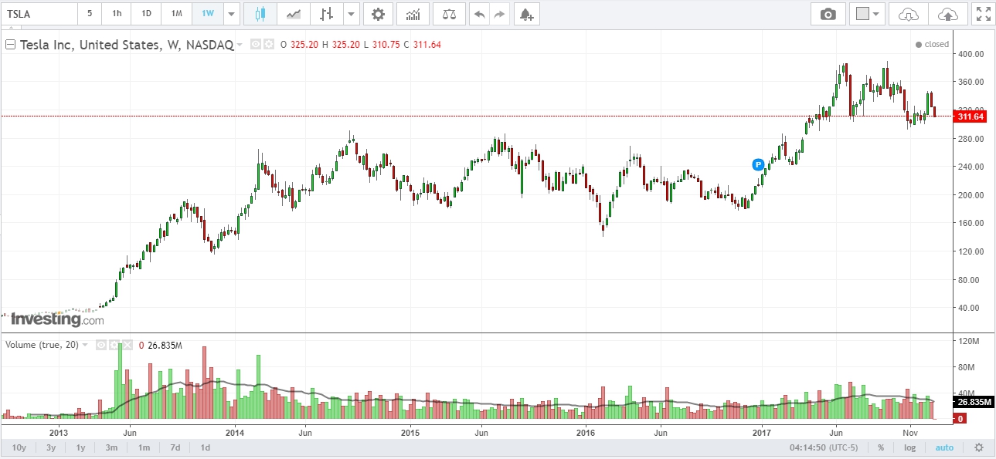Zoom to 3y time range
996x459 pixels.
point(51,447)
